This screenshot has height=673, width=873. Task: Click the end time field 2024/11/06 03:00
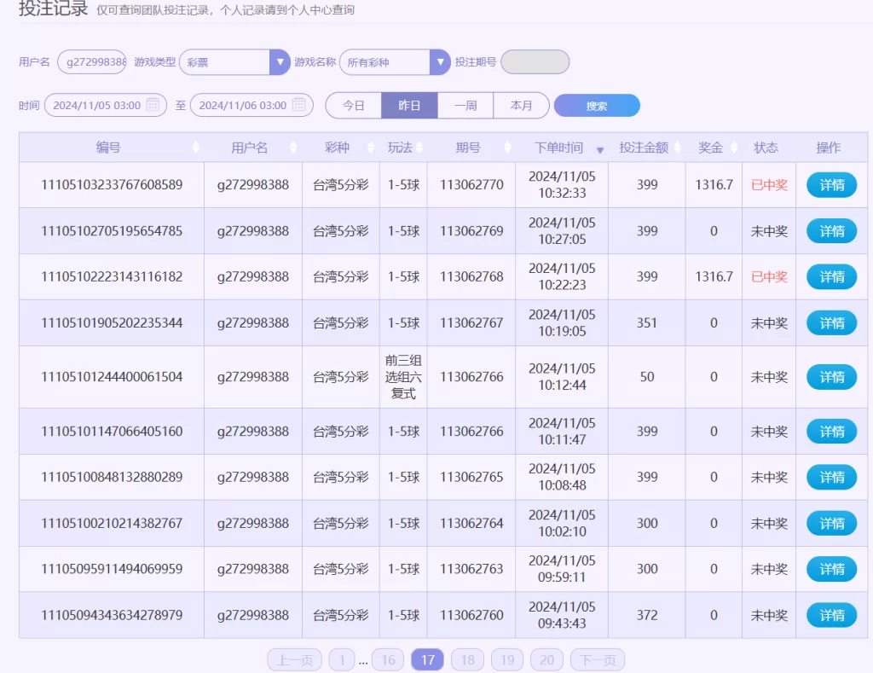tap(251, 105)
